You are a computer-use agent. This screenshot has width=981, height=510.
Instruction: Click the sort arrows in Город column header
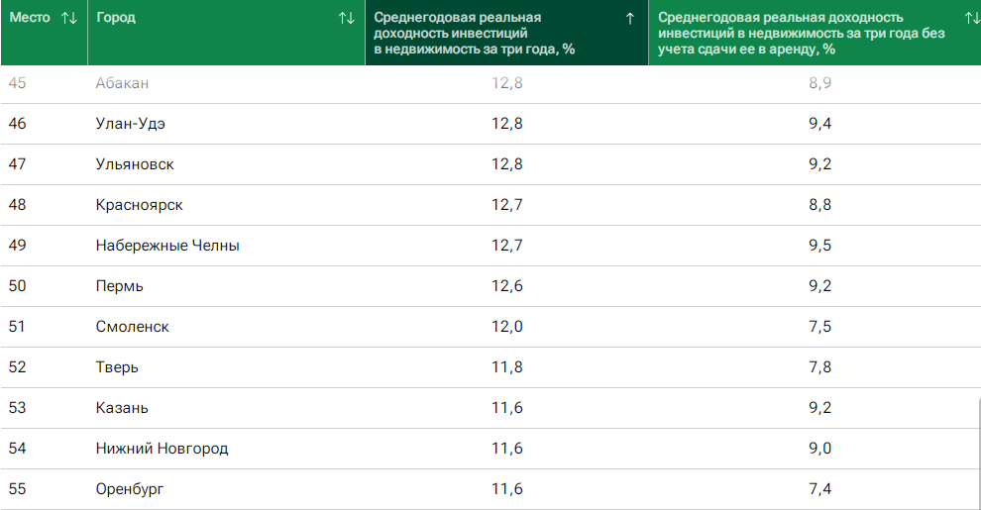point(346,18)
